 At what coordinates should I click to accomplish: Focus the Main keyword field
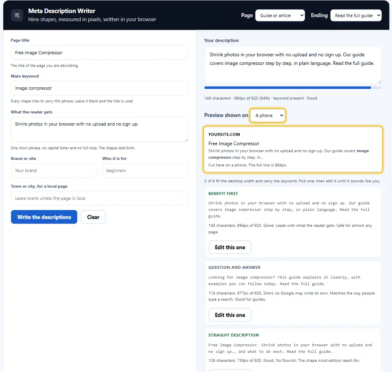pyautogui.click(x=100, y=88)
